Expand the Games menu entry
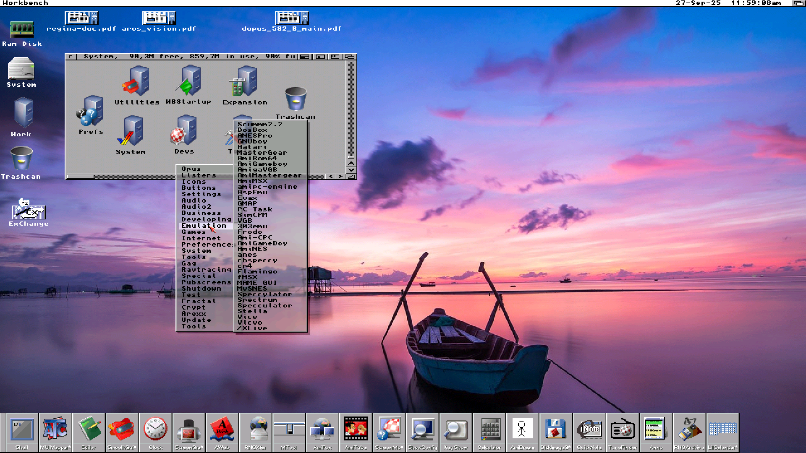The height and width of the screenshot is (453, 806). (194, 232)
